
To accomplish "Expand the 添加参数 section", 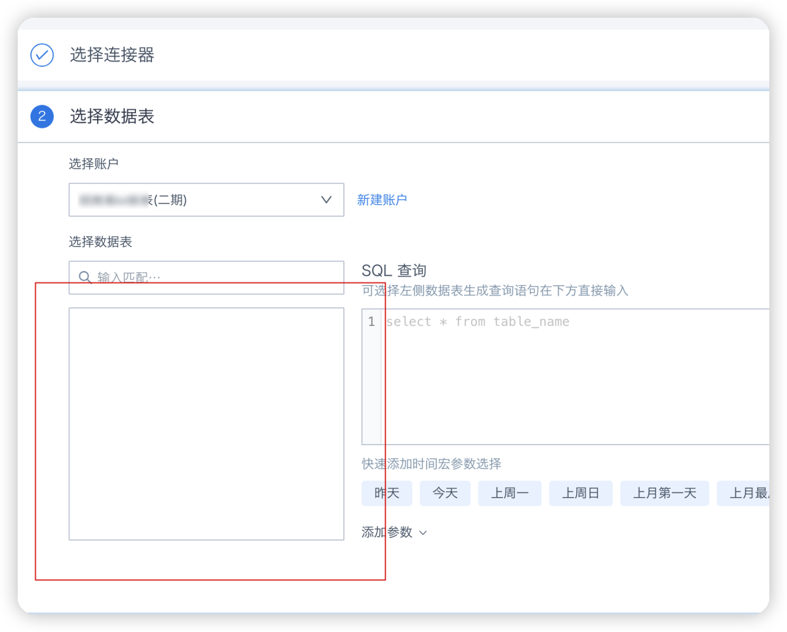I will (x=388, y=532).
